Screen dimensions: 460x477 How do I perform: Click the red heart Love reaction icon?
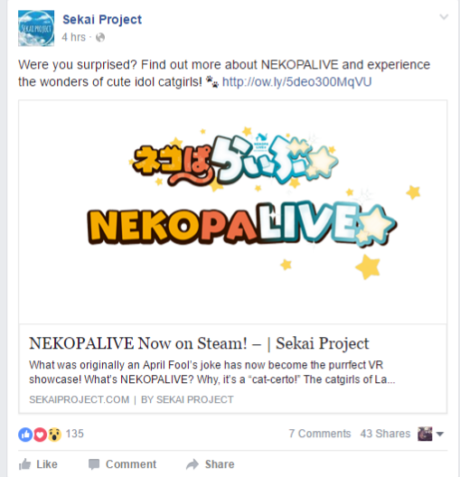pyautogui.click(x=40, y=435)
